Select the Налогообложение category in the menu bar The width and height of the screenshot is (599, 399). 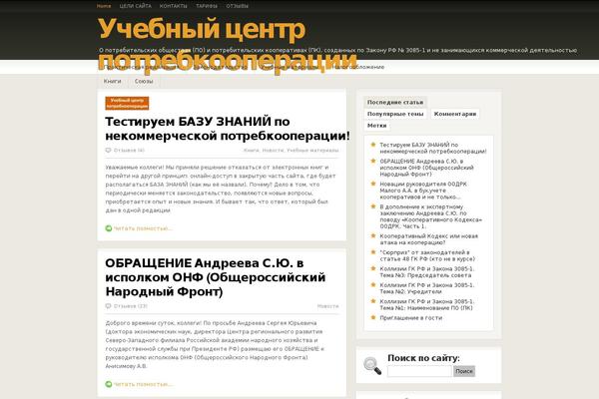point(358,67)
